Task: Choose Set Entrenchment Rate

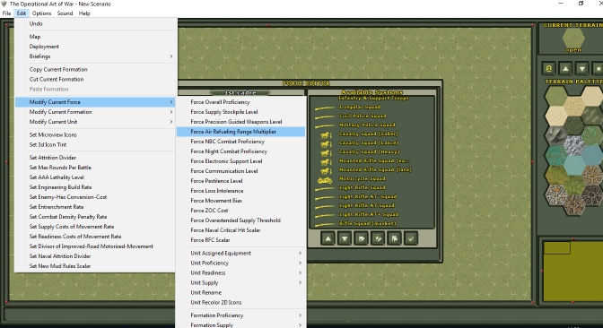Action: [95, 207]
